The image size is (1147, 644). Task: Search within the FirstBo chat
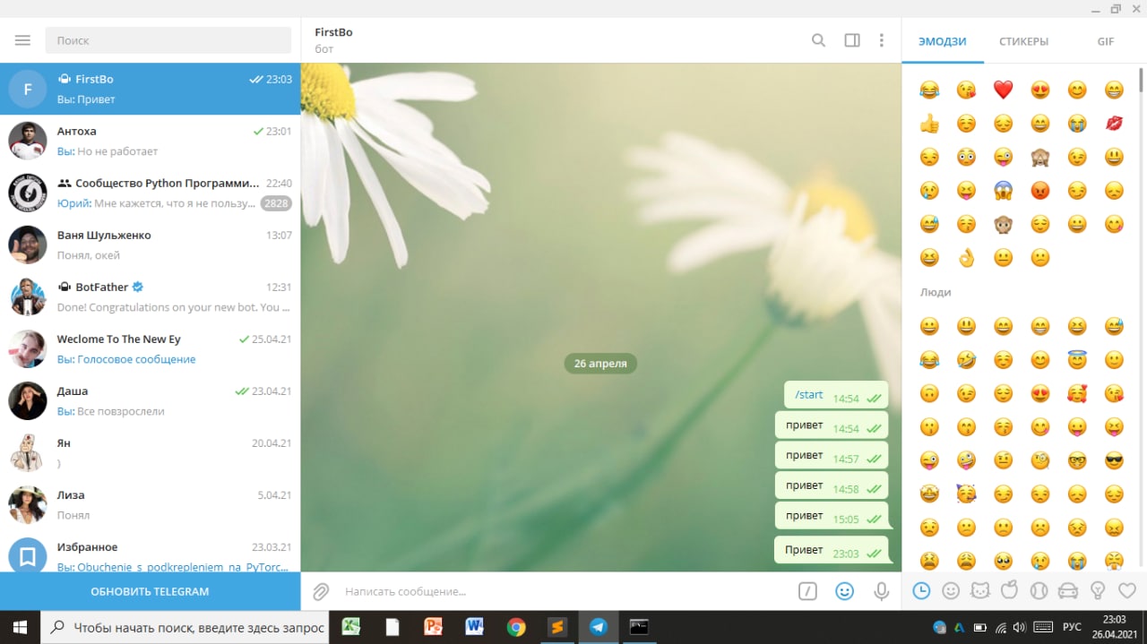[x=818, y=40]
